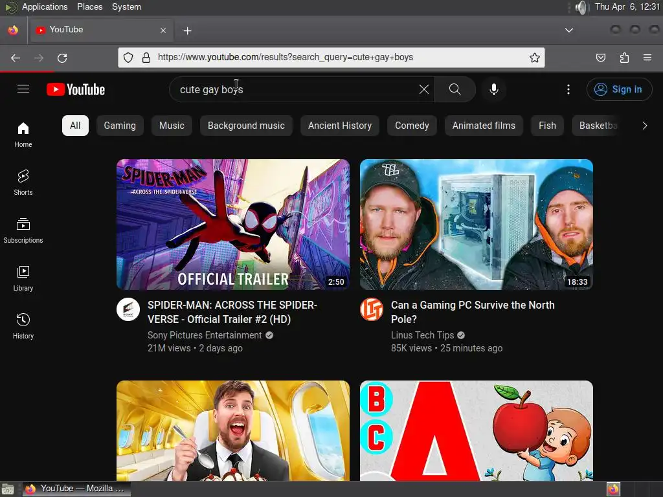Open History in the sidebar
The height and width of the screenshot is (497, 663).
(x=23, y=326)
